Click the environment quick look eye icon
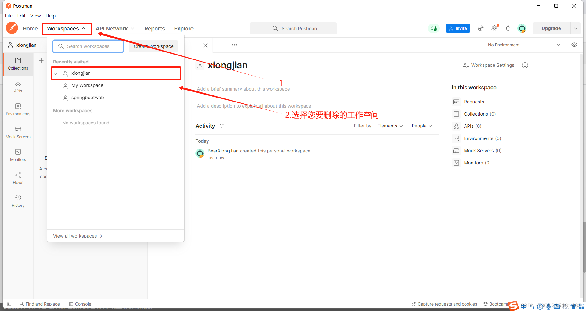 pos(574,45)
